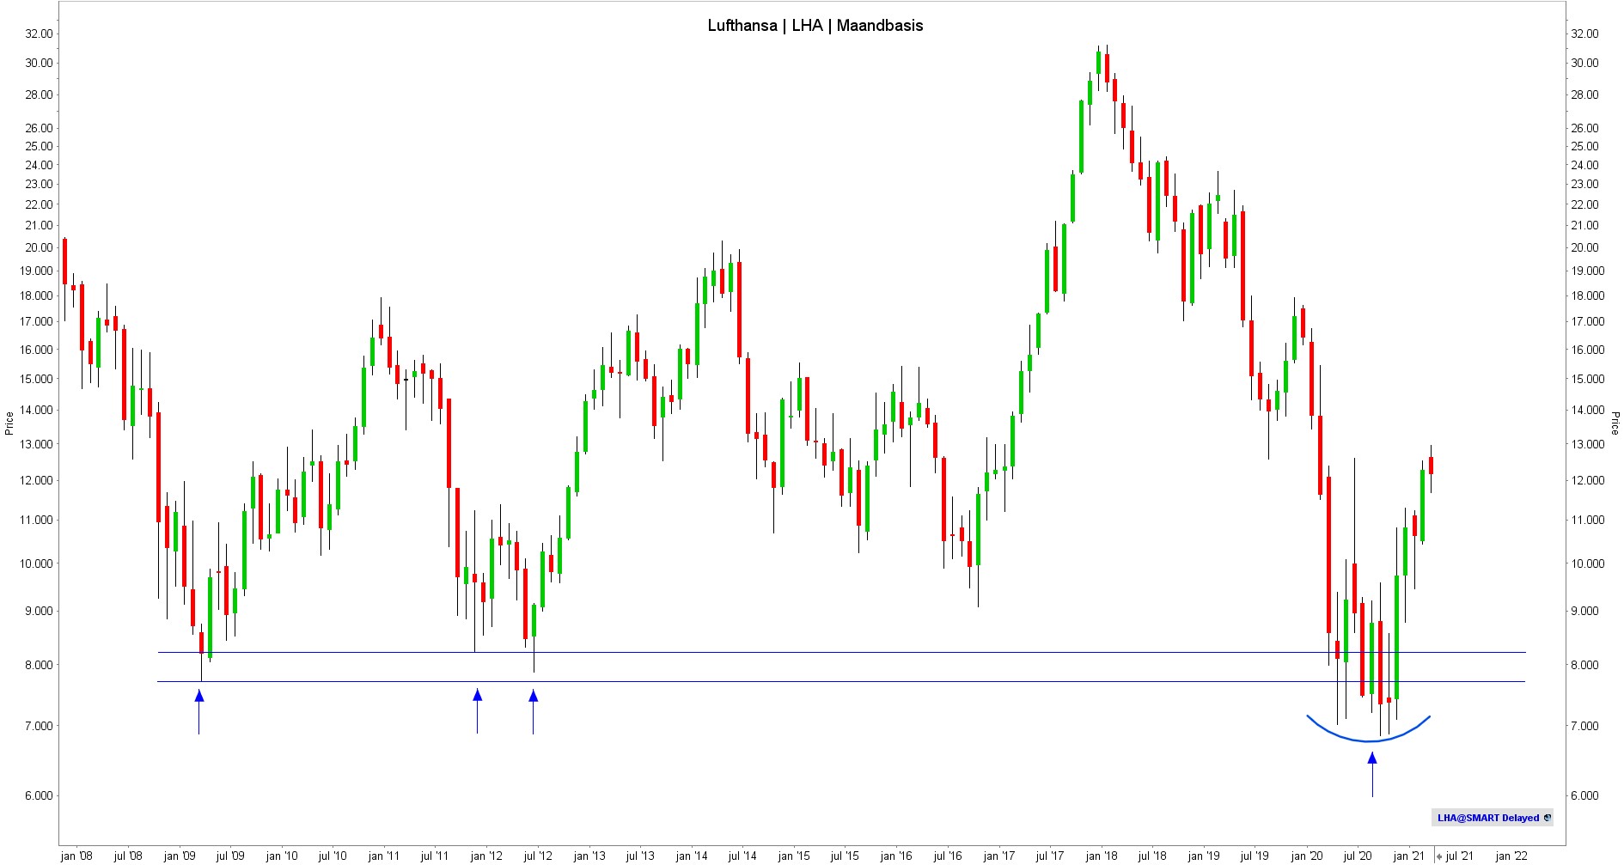Screen dimensions: 1624x865
Task: Click the left-hand vertical Price axis title
Action: pyautogui.click(x=9, y=423)
